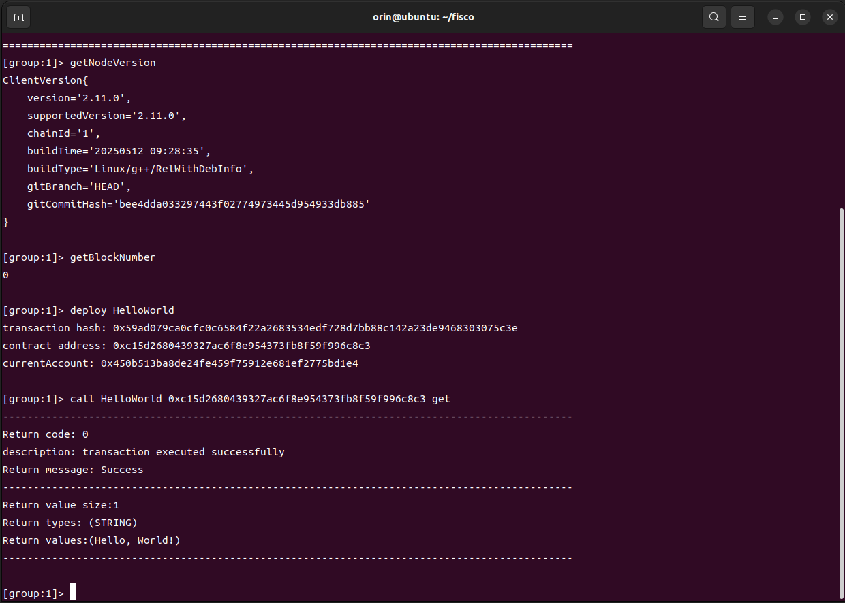Open a new terminal tab
Viewport: 845px width, 603px height.
18,17
